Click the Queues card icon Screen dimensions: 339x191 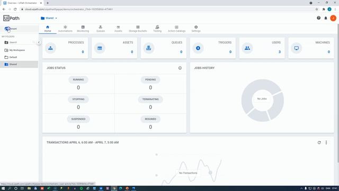149,48
